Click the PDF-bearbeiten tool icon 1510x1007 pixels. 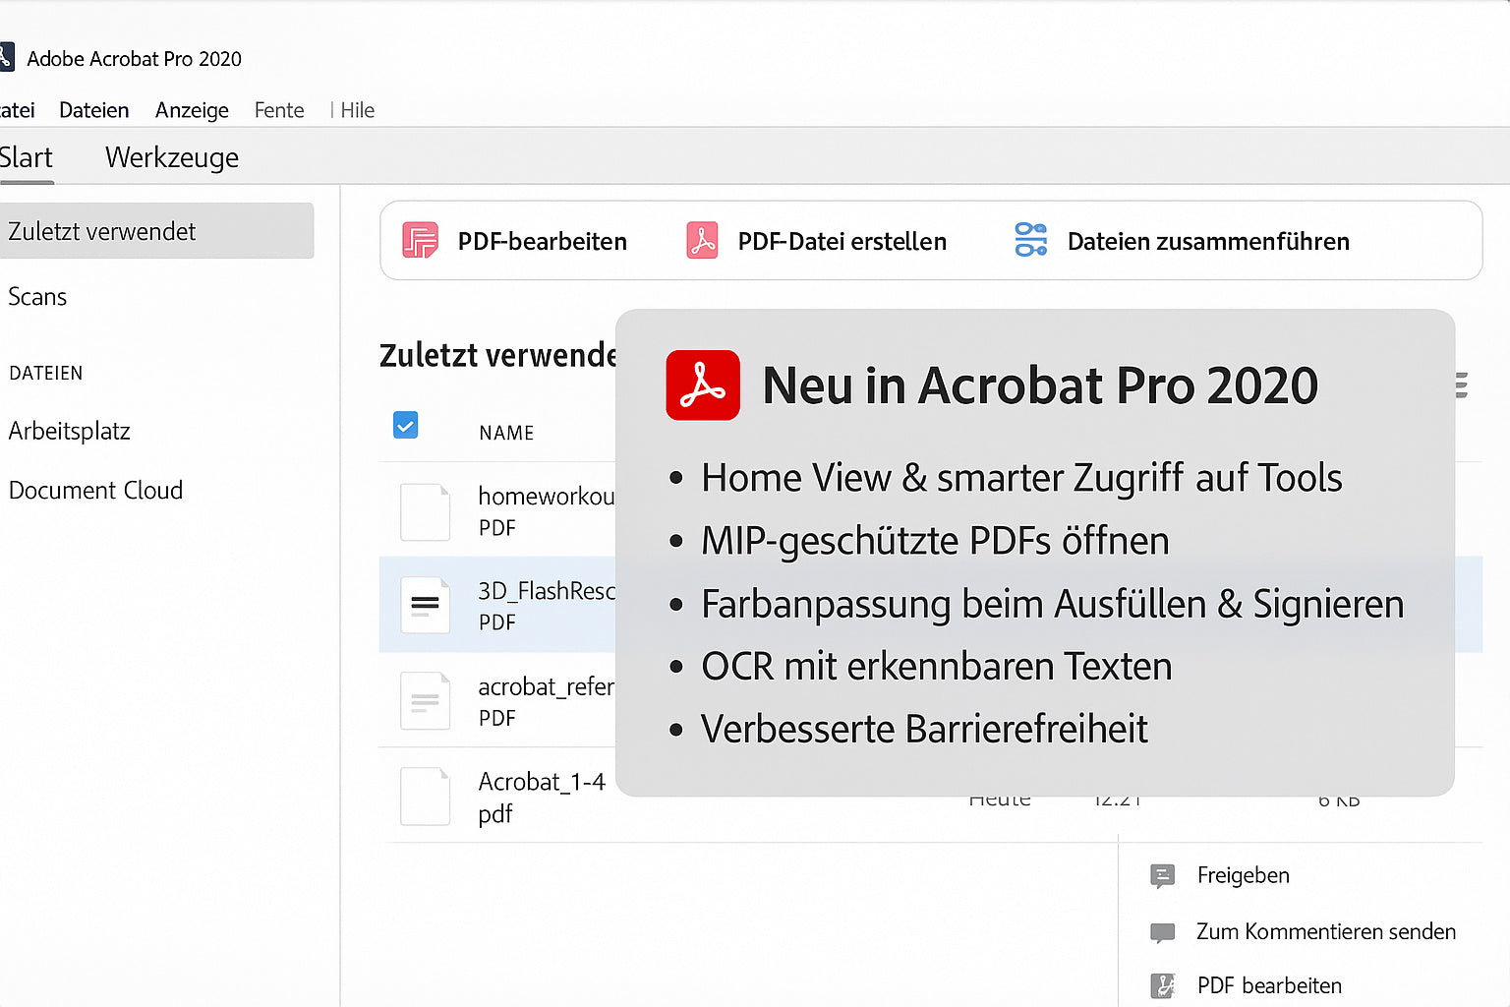420,241
